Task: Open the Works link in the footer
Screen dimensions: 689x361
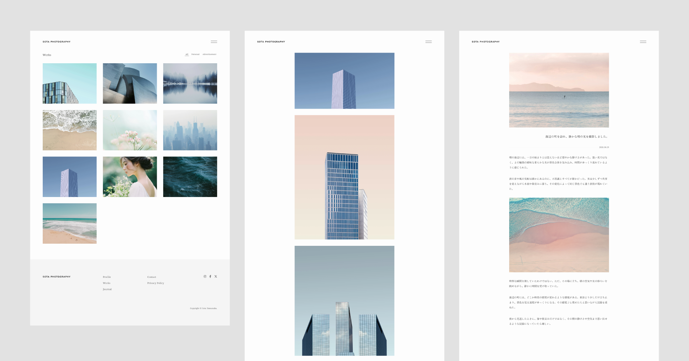Action: [x=107, y=283]
